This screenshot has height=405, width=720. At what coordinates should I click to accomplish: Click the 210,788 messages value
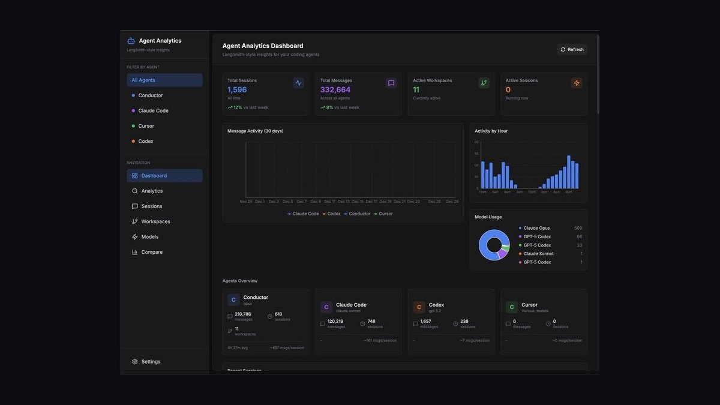pyautogui.click(x=243, y=314)
